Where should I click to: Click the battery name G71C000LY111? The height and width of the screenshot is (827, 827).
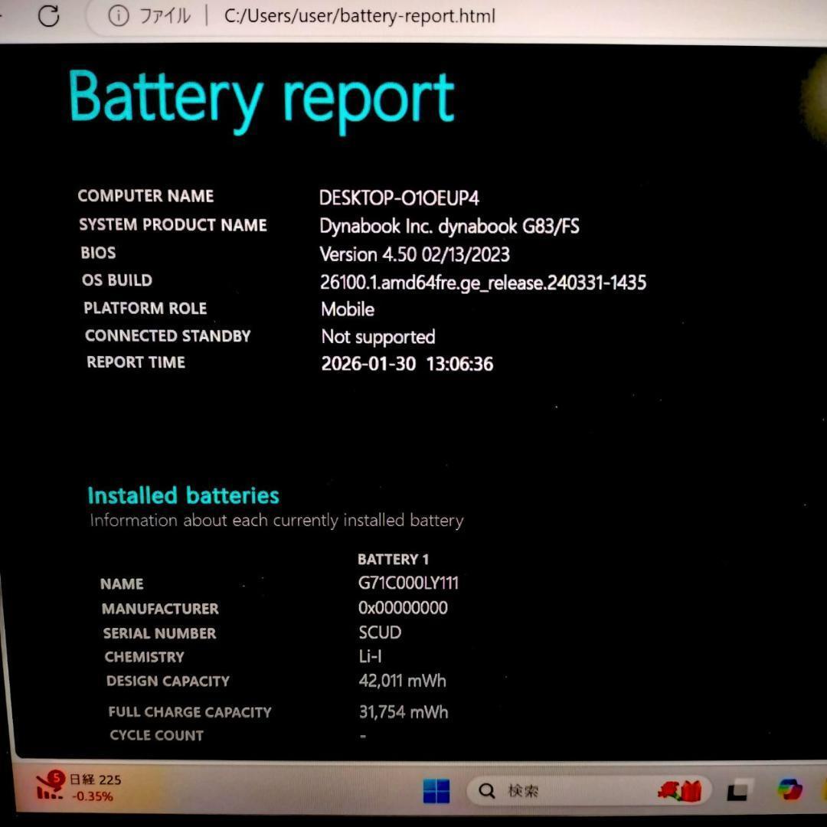coord(408,583)
